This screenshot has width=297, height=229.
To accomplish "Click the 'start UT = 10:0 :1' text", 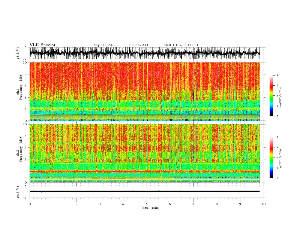I will [x=181, y=45].
